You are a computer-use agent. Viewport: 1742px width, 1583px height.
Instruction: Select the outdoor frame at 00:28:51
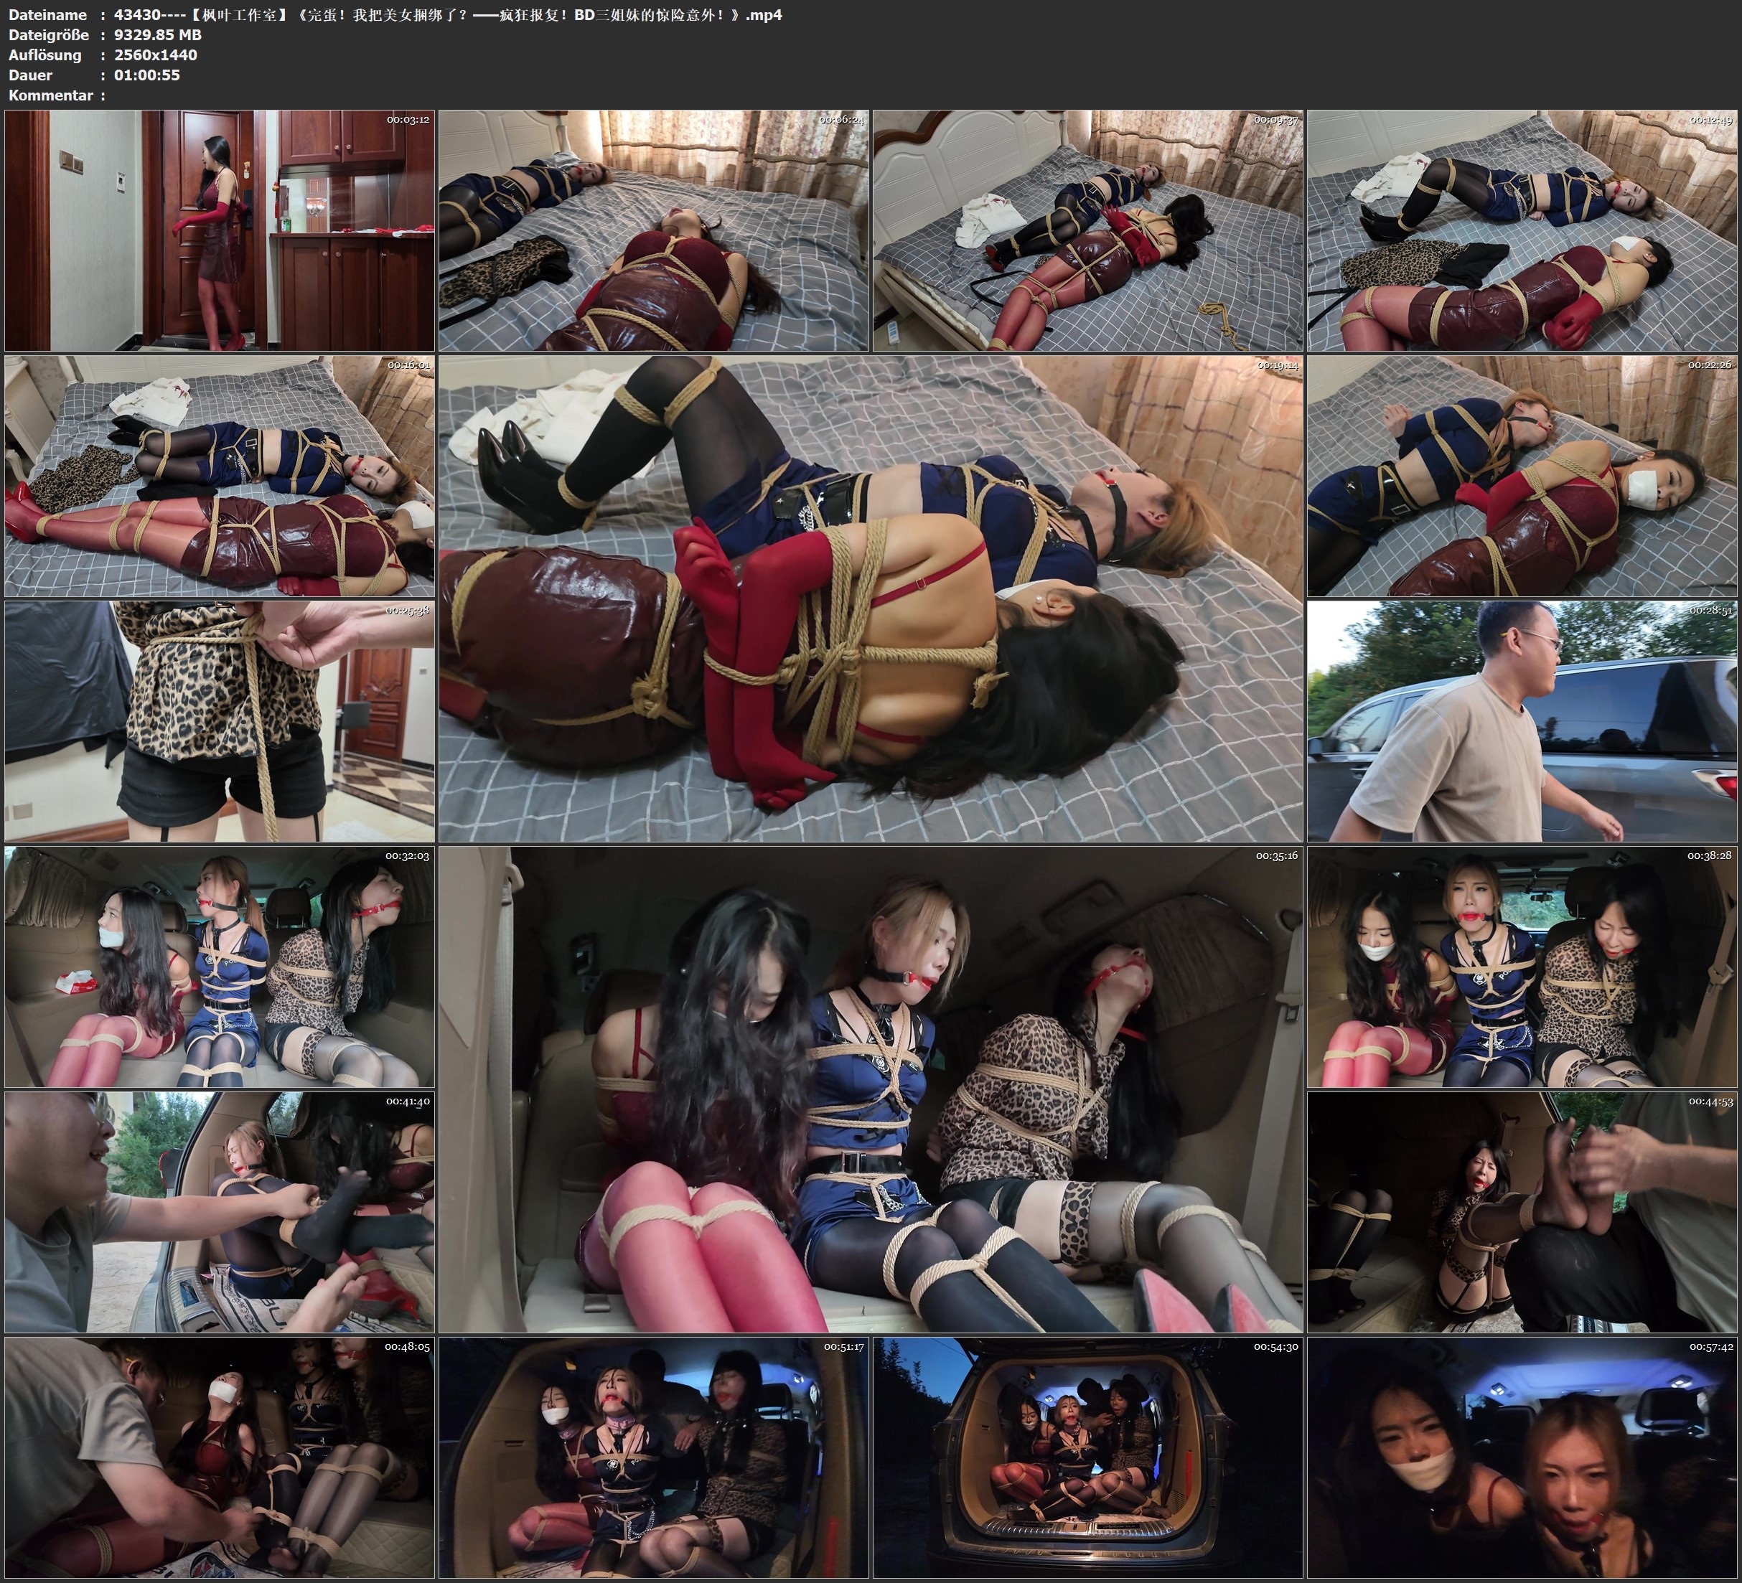pyautogui.click(x=1522, y=721)
